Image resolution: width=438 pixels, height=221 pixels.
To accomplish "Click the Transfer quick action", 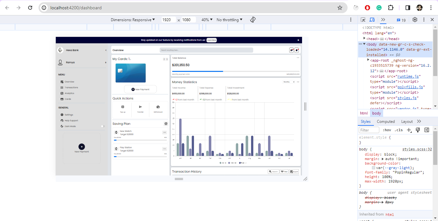I will point(140,109).
